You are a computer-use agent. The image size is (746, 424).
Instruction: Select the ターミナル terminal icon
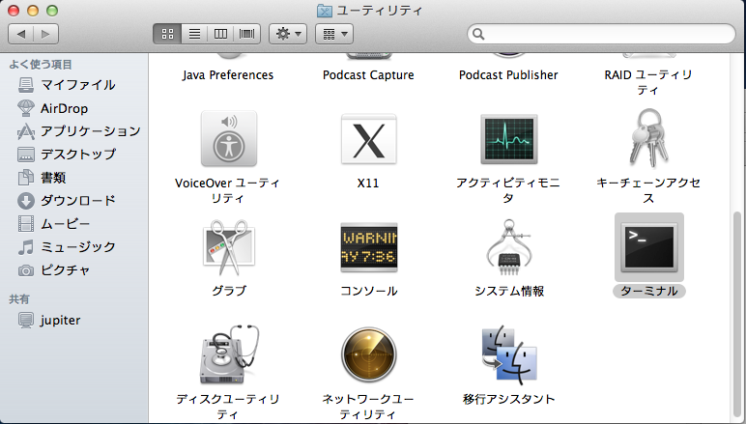(649, 247)
